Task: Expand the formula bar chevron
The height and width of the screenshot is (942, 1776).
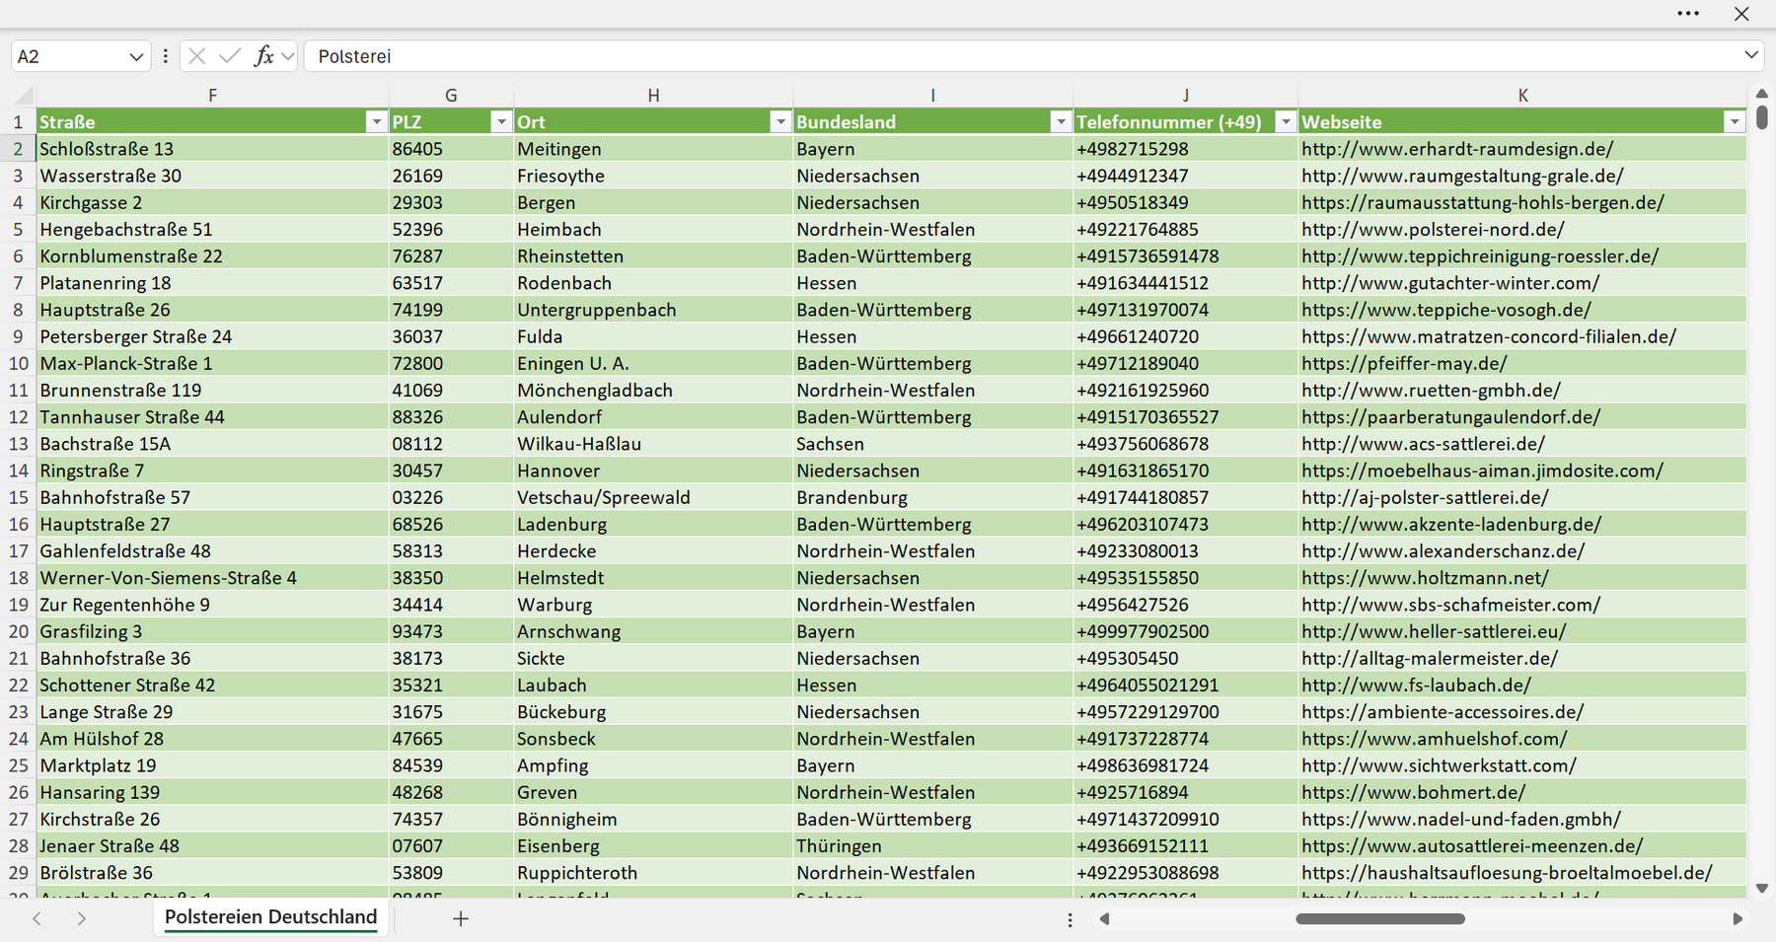Action: pos(1751,55)
